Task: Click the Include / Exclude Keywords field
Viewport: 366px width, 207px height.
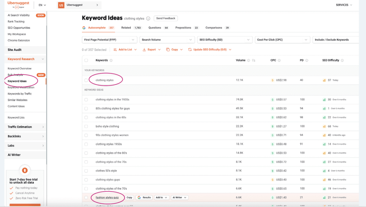Action: (x=335, y=40)
